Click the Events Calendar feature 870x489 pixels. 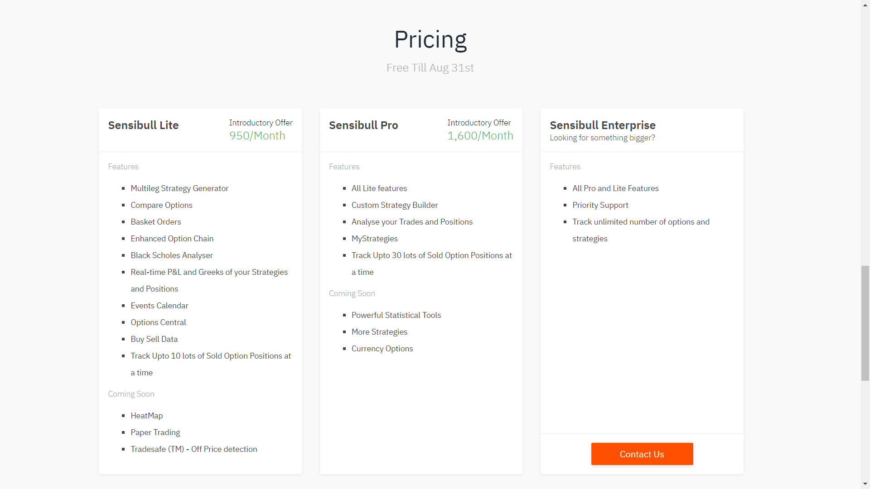pyautogui.click(x=159, y=306)
